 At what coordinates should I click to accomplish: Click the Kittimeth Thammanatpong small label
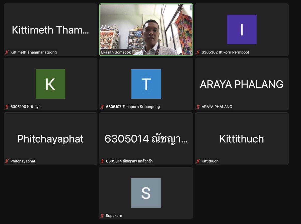click(34, 52)
